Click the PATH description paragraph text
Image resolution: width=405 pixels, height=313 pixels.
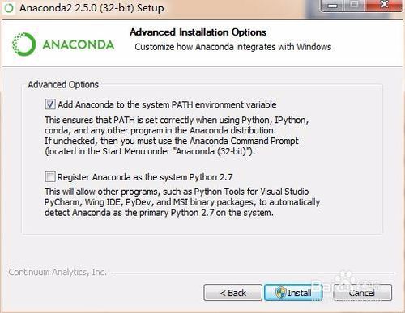pyautogui.click(x=177, y=136)
